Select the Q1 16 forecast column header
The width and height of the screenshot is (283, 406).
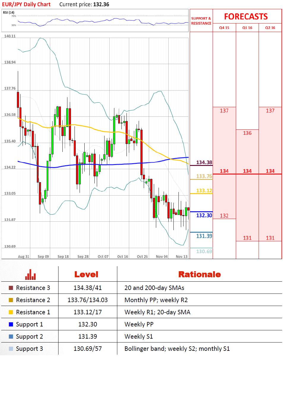[247, 28]
